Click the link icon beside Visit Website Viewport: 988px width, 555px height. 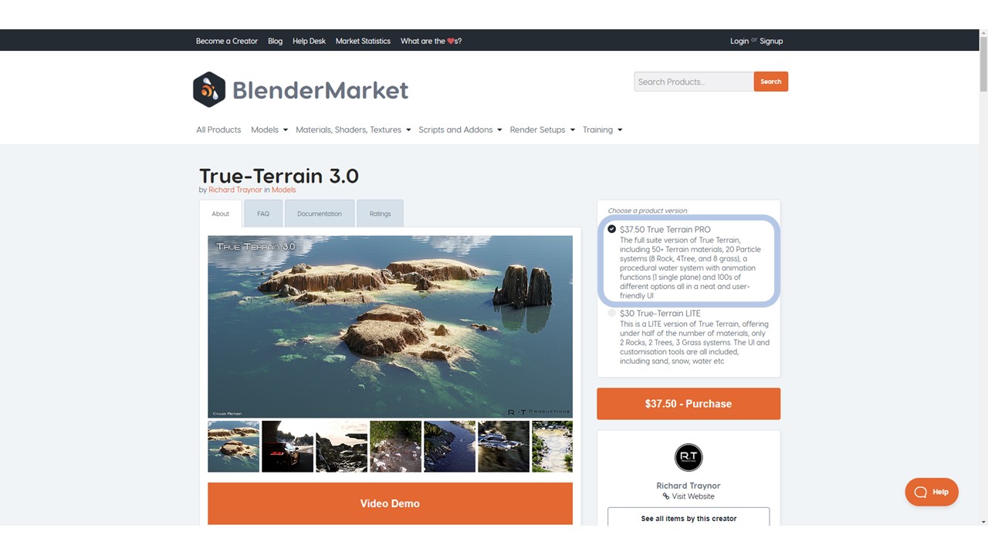tap(666, 496)
